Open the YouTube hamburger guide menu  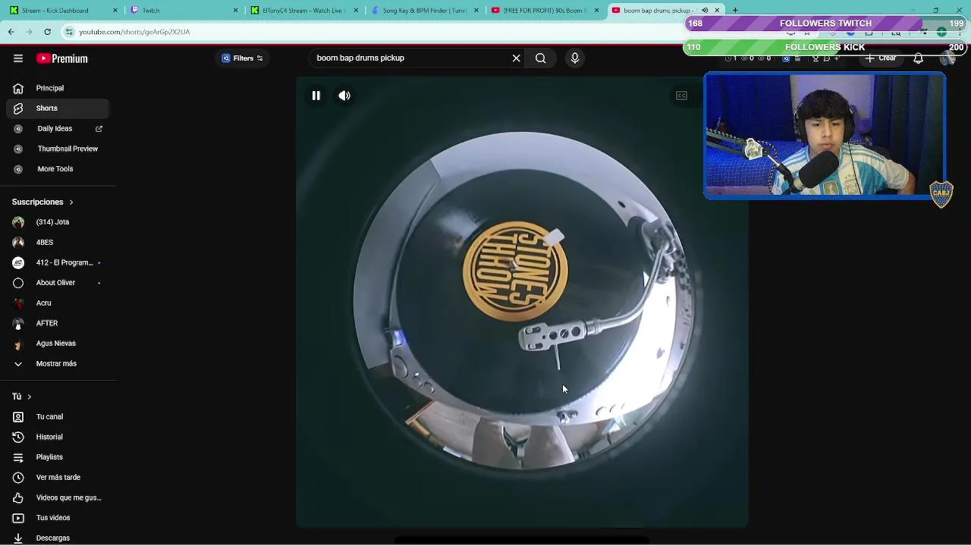tap(18, 58)
